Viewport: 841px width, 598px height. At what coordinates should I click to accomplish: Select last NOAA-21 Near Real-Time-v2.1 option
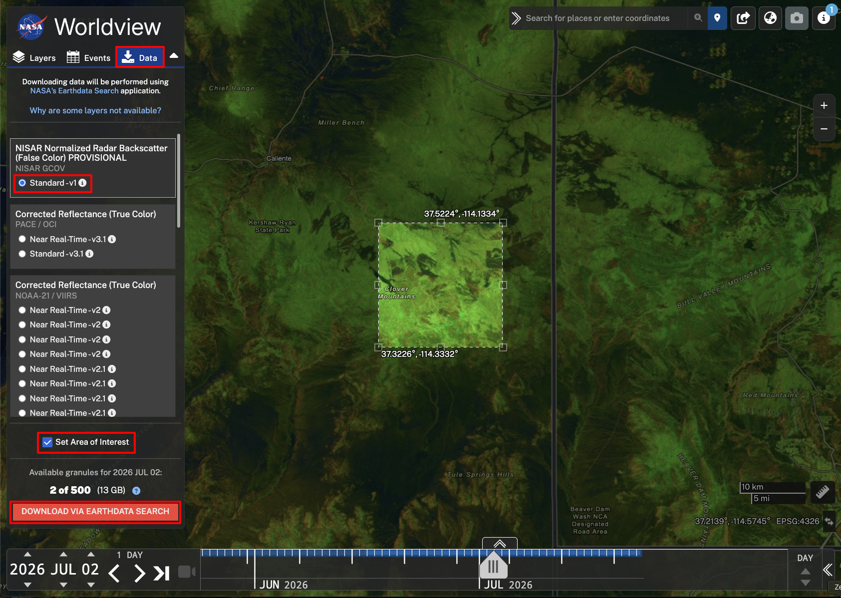(22, 413)
